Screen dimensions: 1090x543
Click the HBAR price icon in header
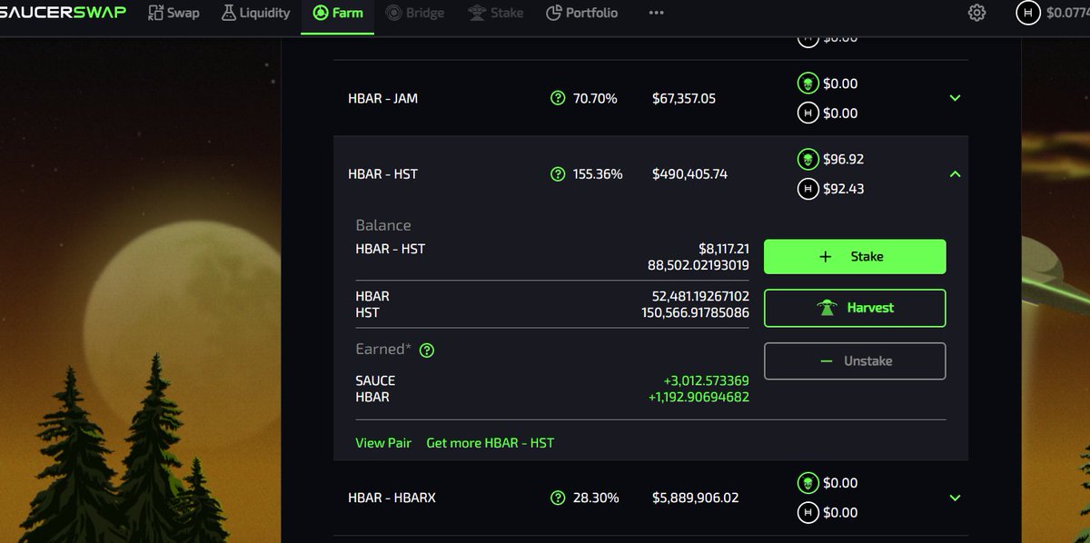tap(1028, 13)
